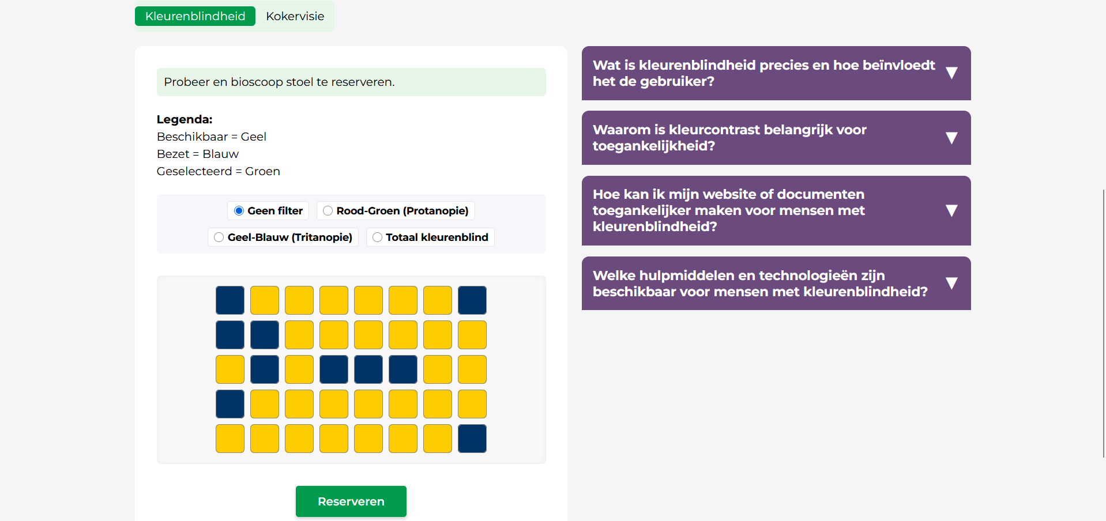Pick the last yellow seat in the second row
Image resolution: width=1106 pixels, height=521 pixels.
click(x=472, y=335)
